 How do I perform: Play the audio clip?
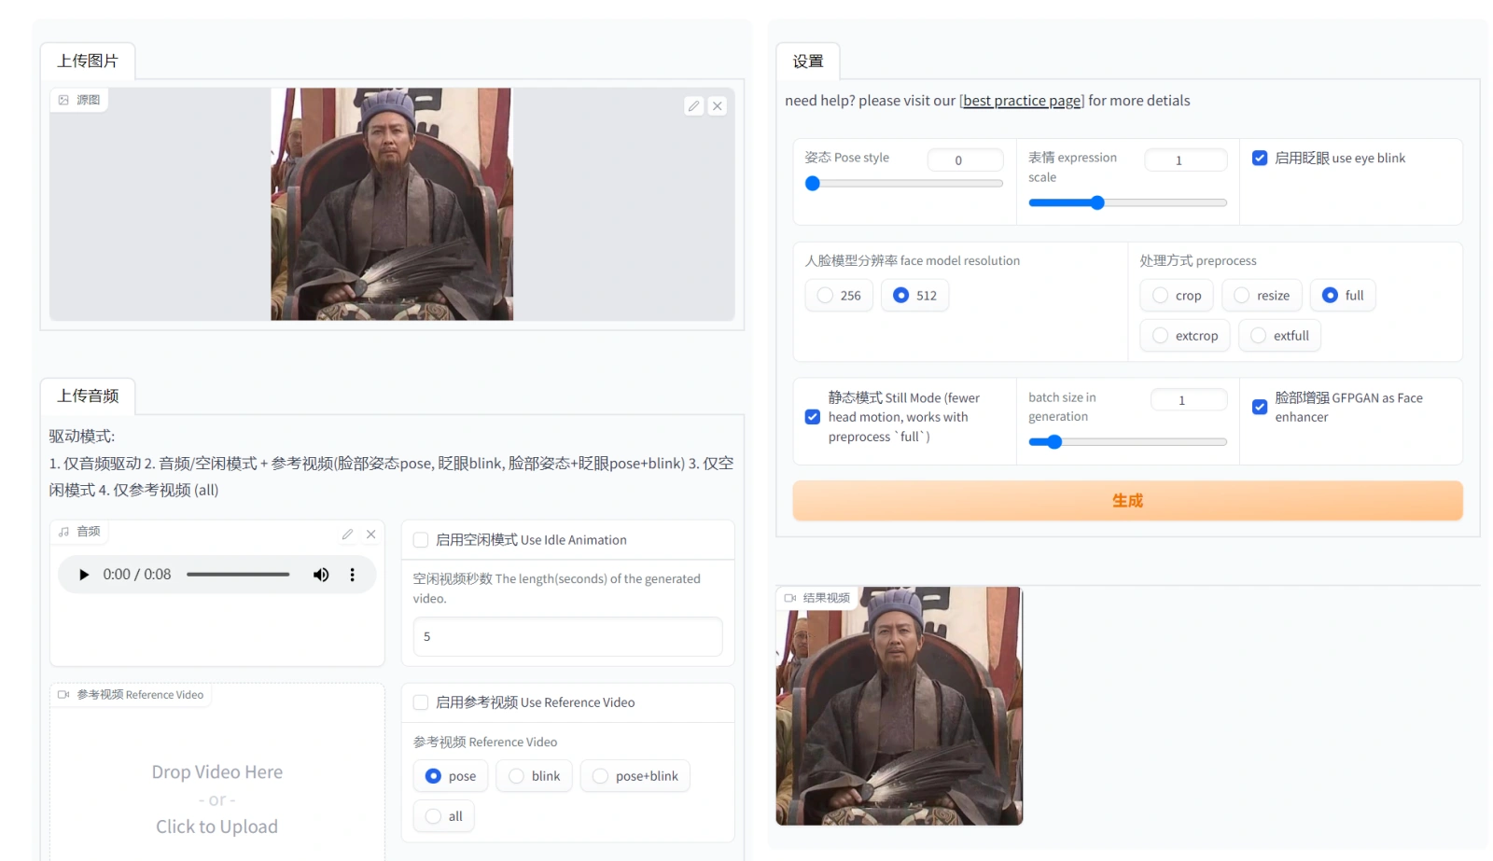click(84, 575)
